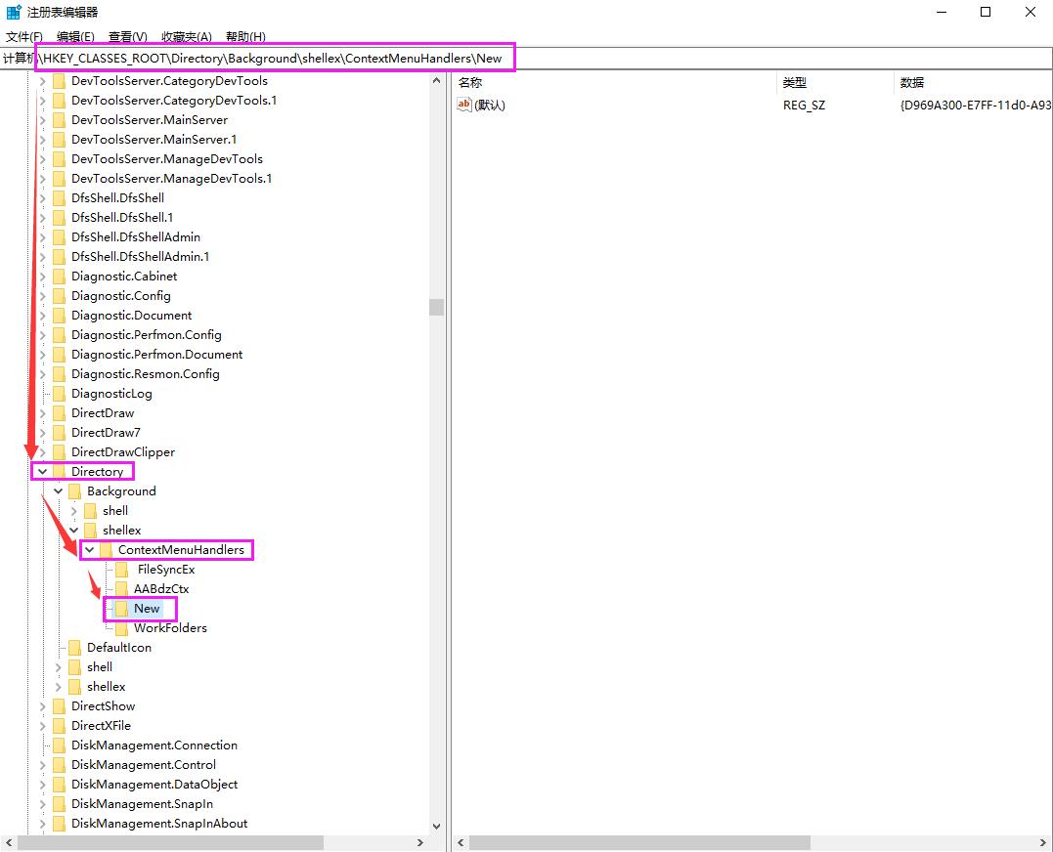Click the tree pane vertical scrollbar thumb
The image size is (1053, 852).
point(436,307)
